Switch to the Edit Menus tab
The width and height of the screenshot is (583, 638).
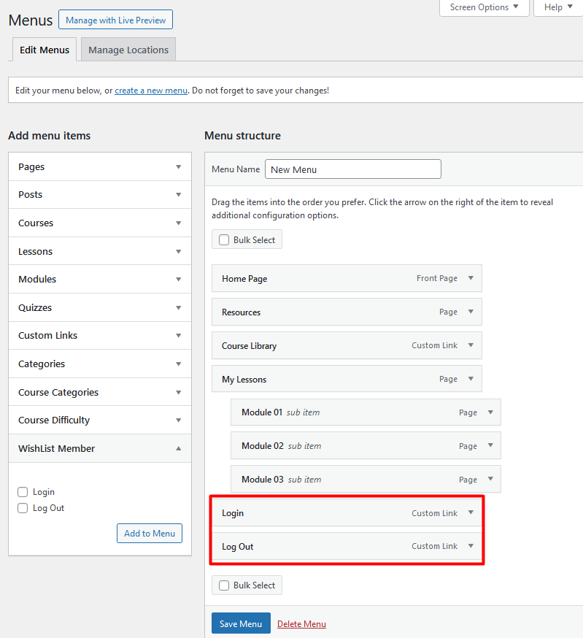[x=45, y=50]
